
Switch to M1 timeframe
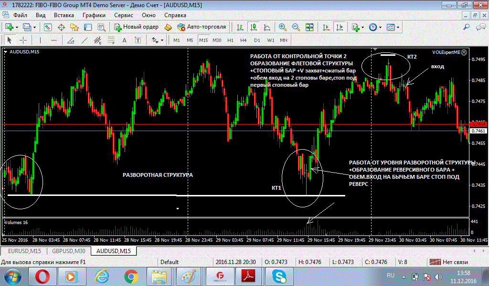pyautogui.click(x=177, y=40)
